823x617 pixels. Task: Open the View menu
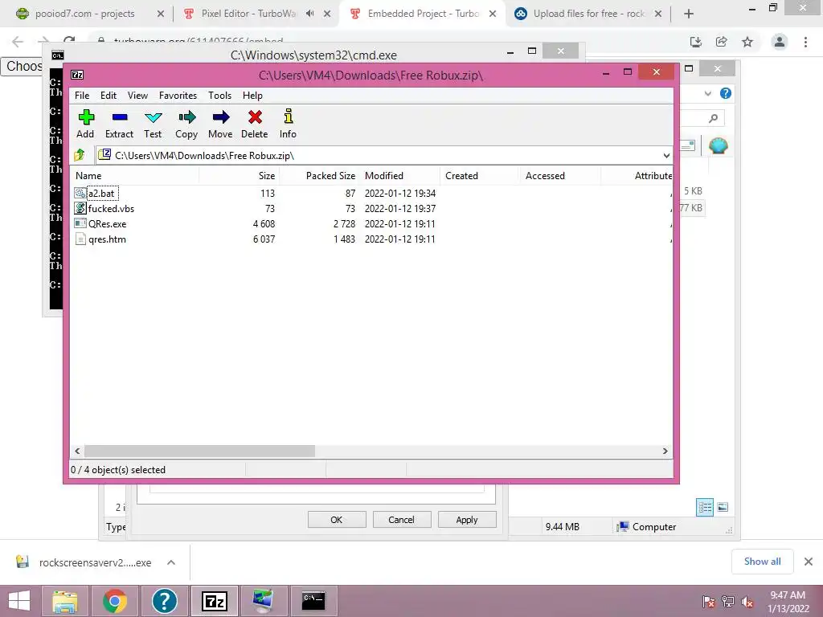(x=137, y=96)
